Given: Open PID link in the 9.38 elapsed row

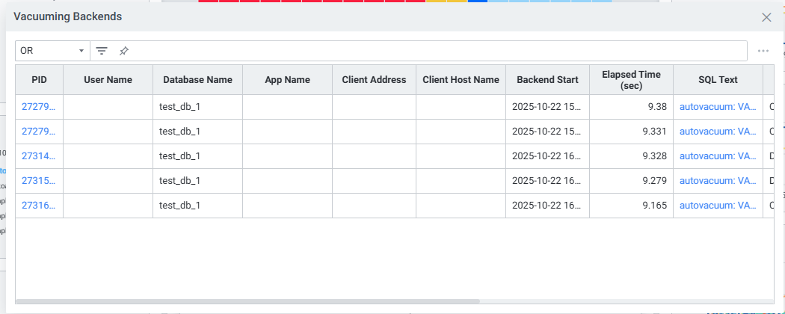Looking at the screenshot, I should click(x=38, y=107).
